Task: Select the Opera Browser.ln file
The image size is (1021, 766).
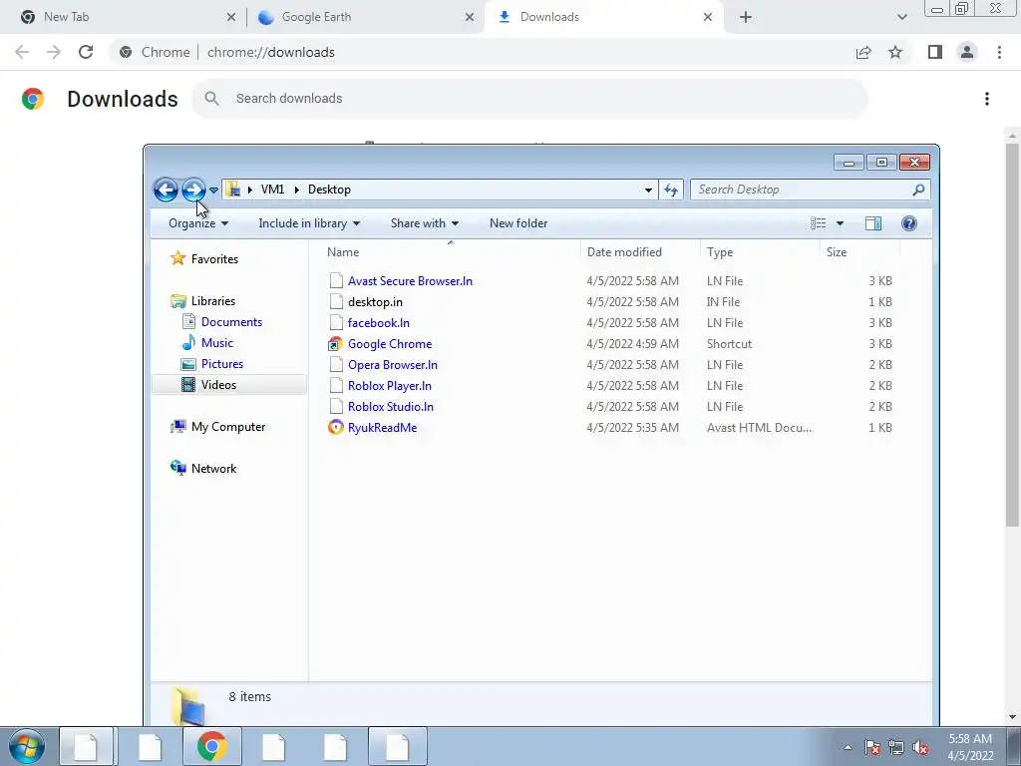Action: tap(393, 365)
